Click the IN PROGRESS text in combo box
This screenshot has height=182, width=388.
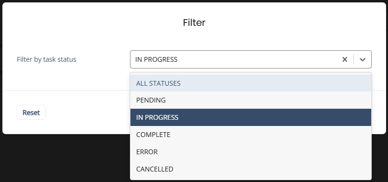click(x=156, y=59)
